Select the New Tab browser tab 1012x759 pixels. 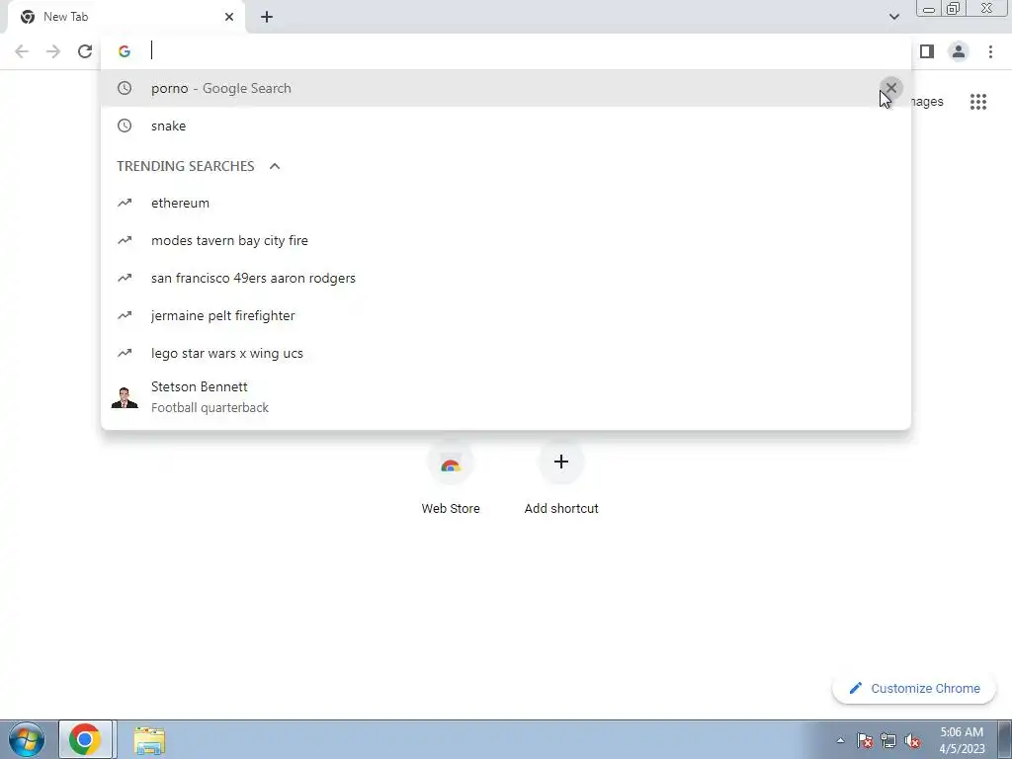pyautogui.click(x=127, y=17)
